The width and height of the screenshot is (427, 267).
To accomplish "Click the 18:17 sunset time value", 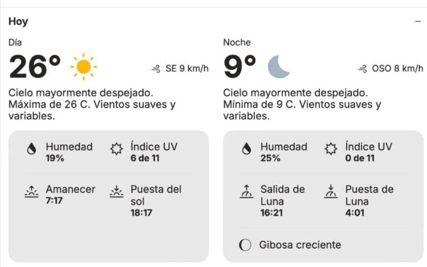I will pos(141,212).
